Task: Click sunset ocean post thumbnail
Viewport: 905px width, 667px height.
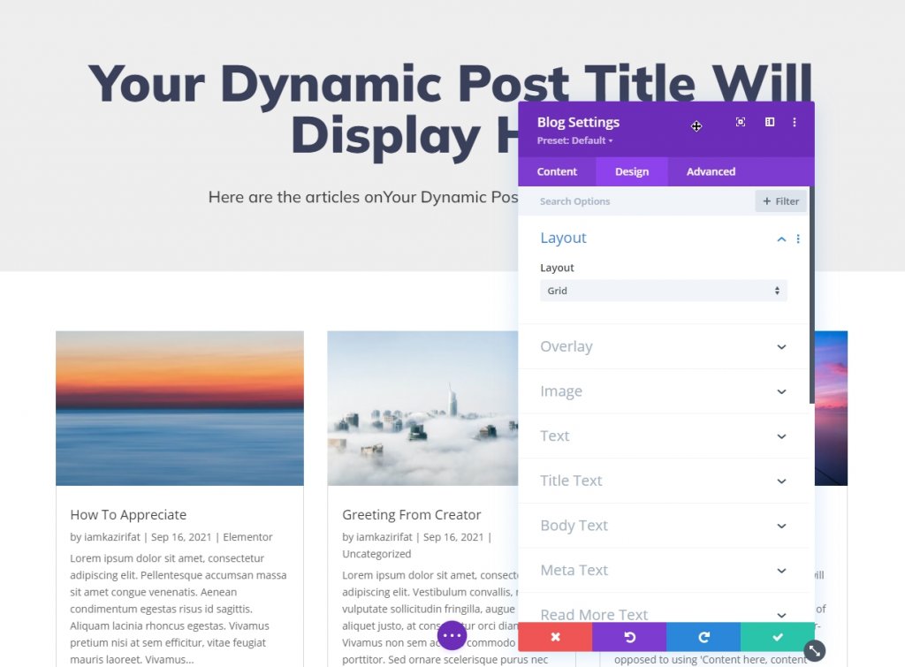Action: pos(179,408)
